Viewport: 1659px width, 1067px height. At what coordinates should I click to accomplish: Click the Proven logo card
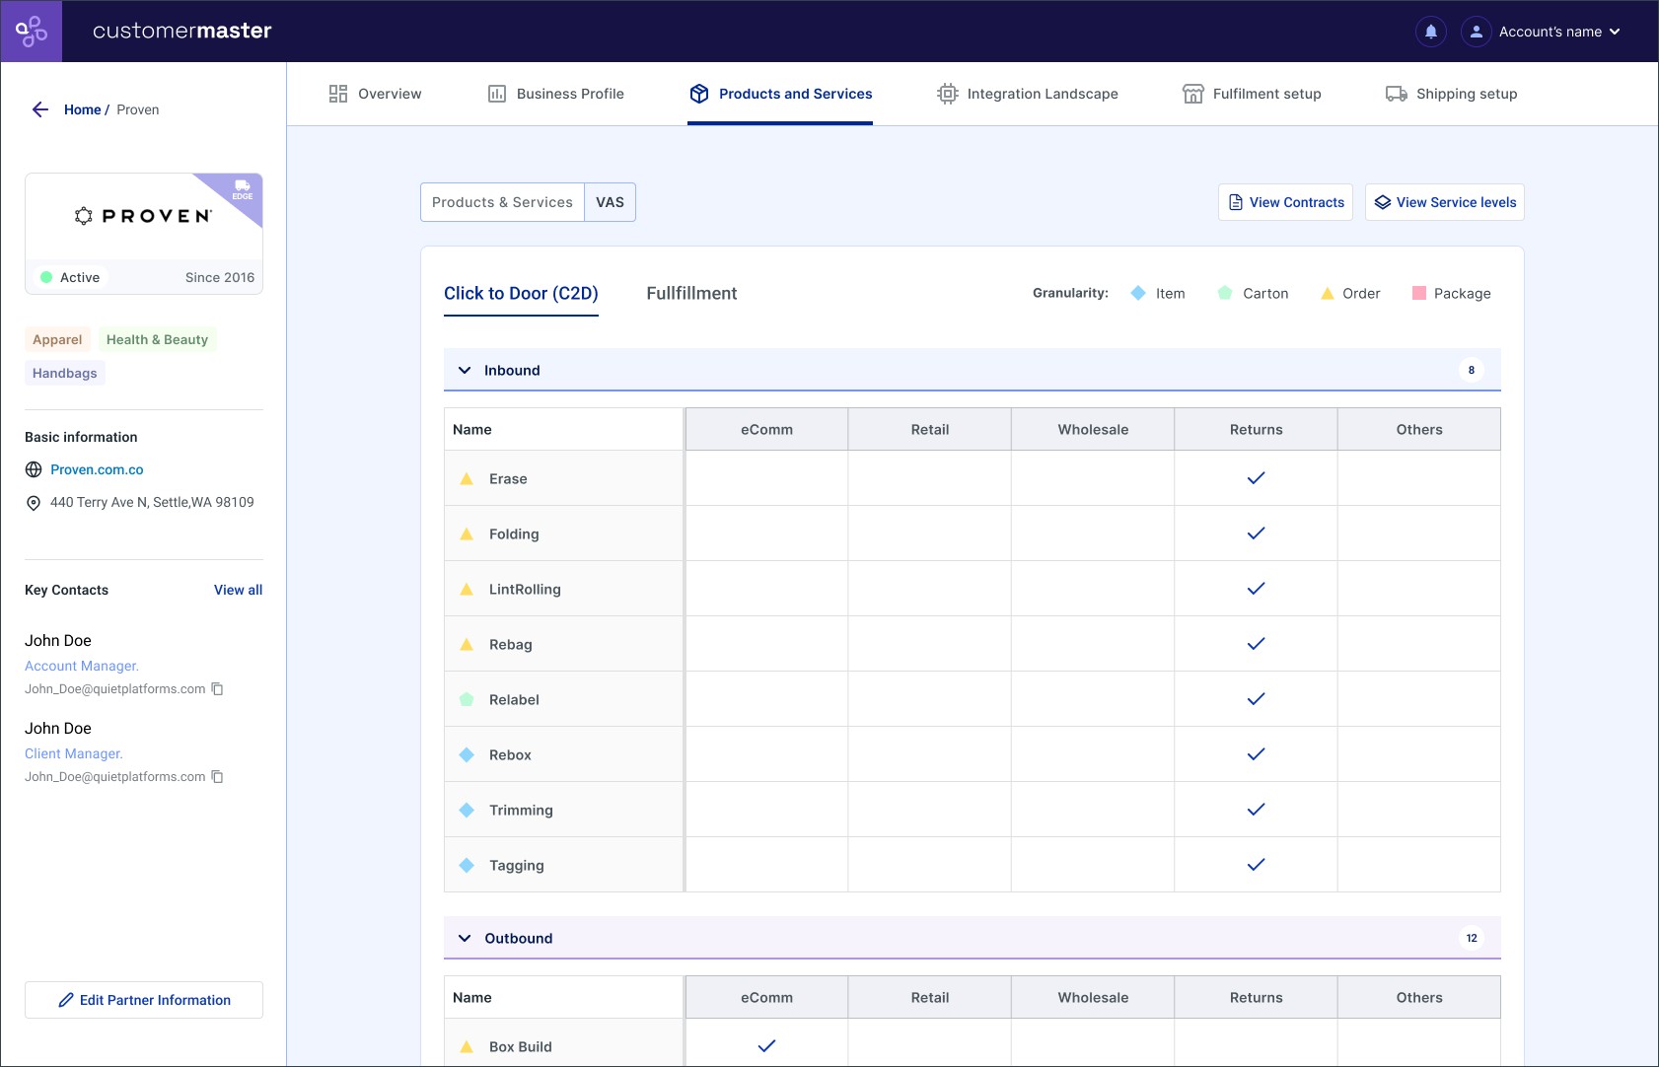(x=144, y=234)
